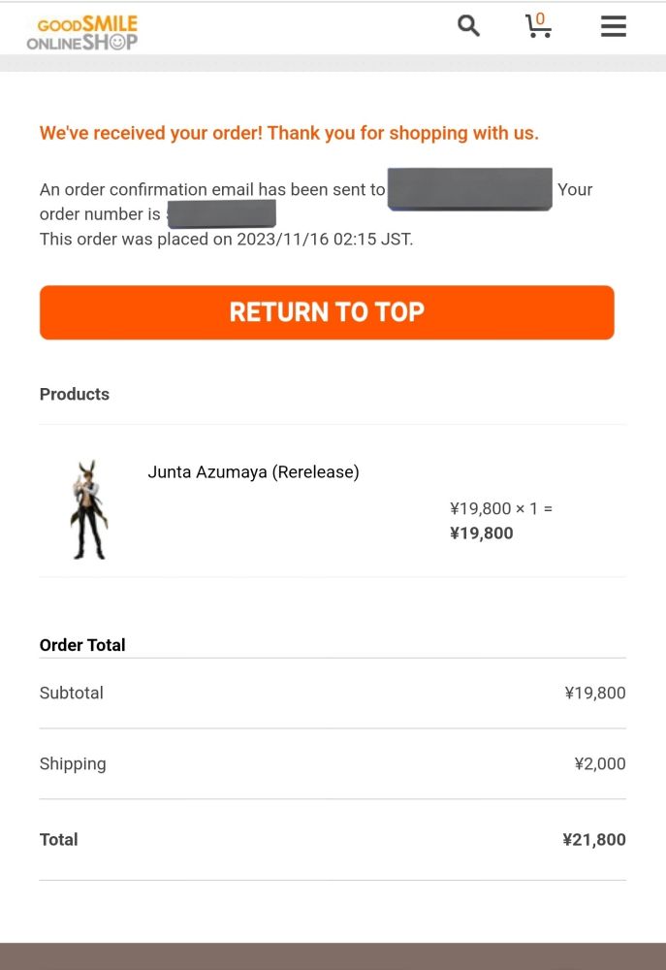Open the Junta Azumaya figure thumbnail
The image size is (666, 970).
[x=89, y=510]
